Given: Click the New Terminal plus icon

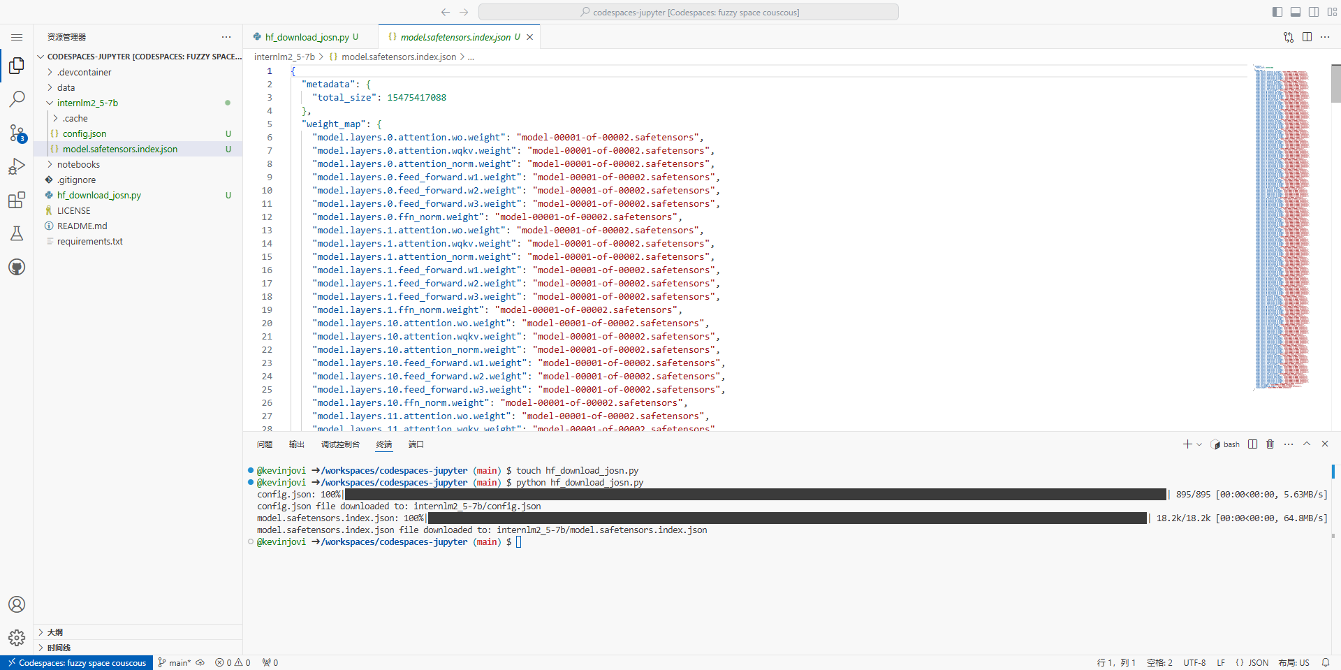Looking at the screenshot, I should point(1187,444).
